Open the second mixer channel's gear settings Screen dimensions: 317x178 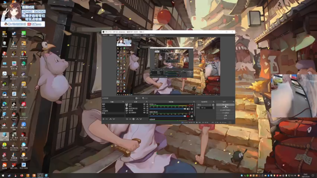pyautogui.click(x=192, y=116)
